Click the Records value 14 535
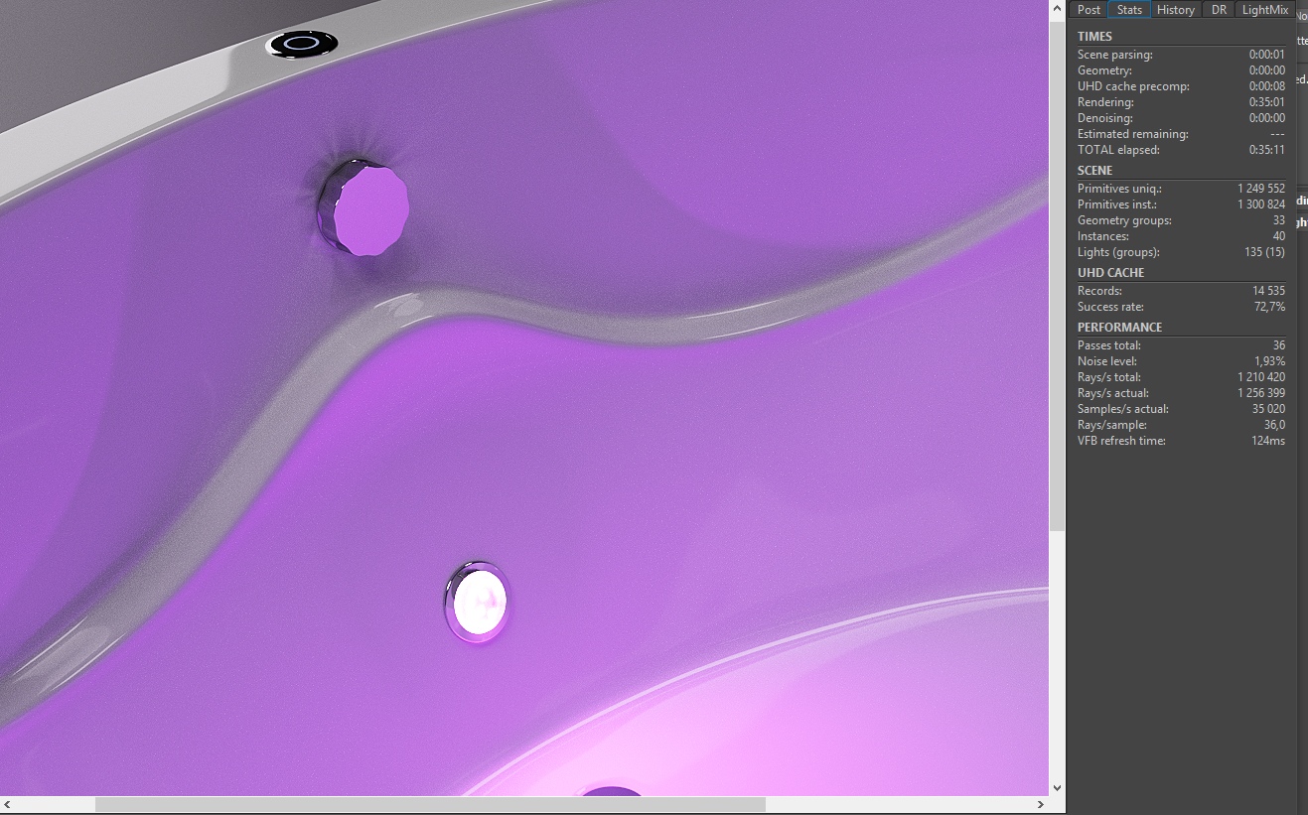The height and width of the screenshot is (815, 1308). tap(1269, 292)
